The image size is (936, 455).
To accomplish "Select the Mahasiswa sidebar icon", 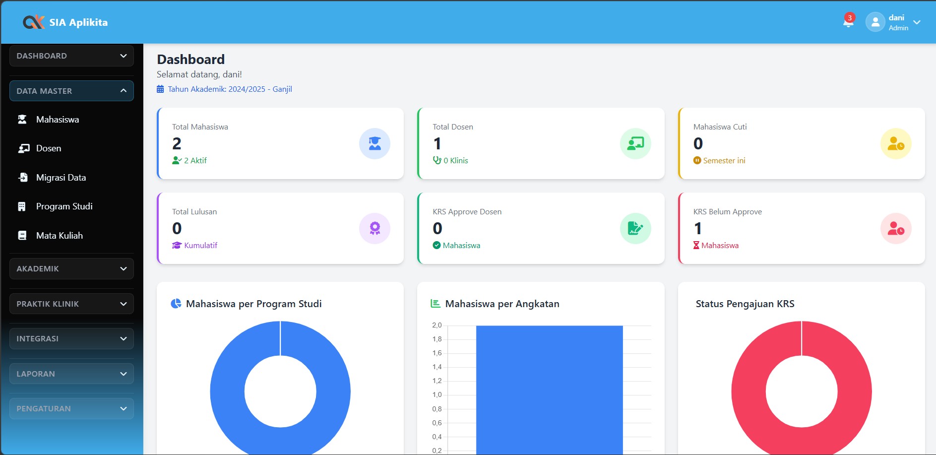I will click(x=22, y=119).
